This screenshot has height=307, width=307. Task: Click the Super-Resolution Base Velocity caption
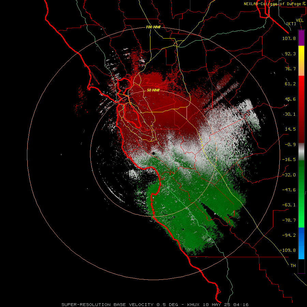[x=155, y=305]
